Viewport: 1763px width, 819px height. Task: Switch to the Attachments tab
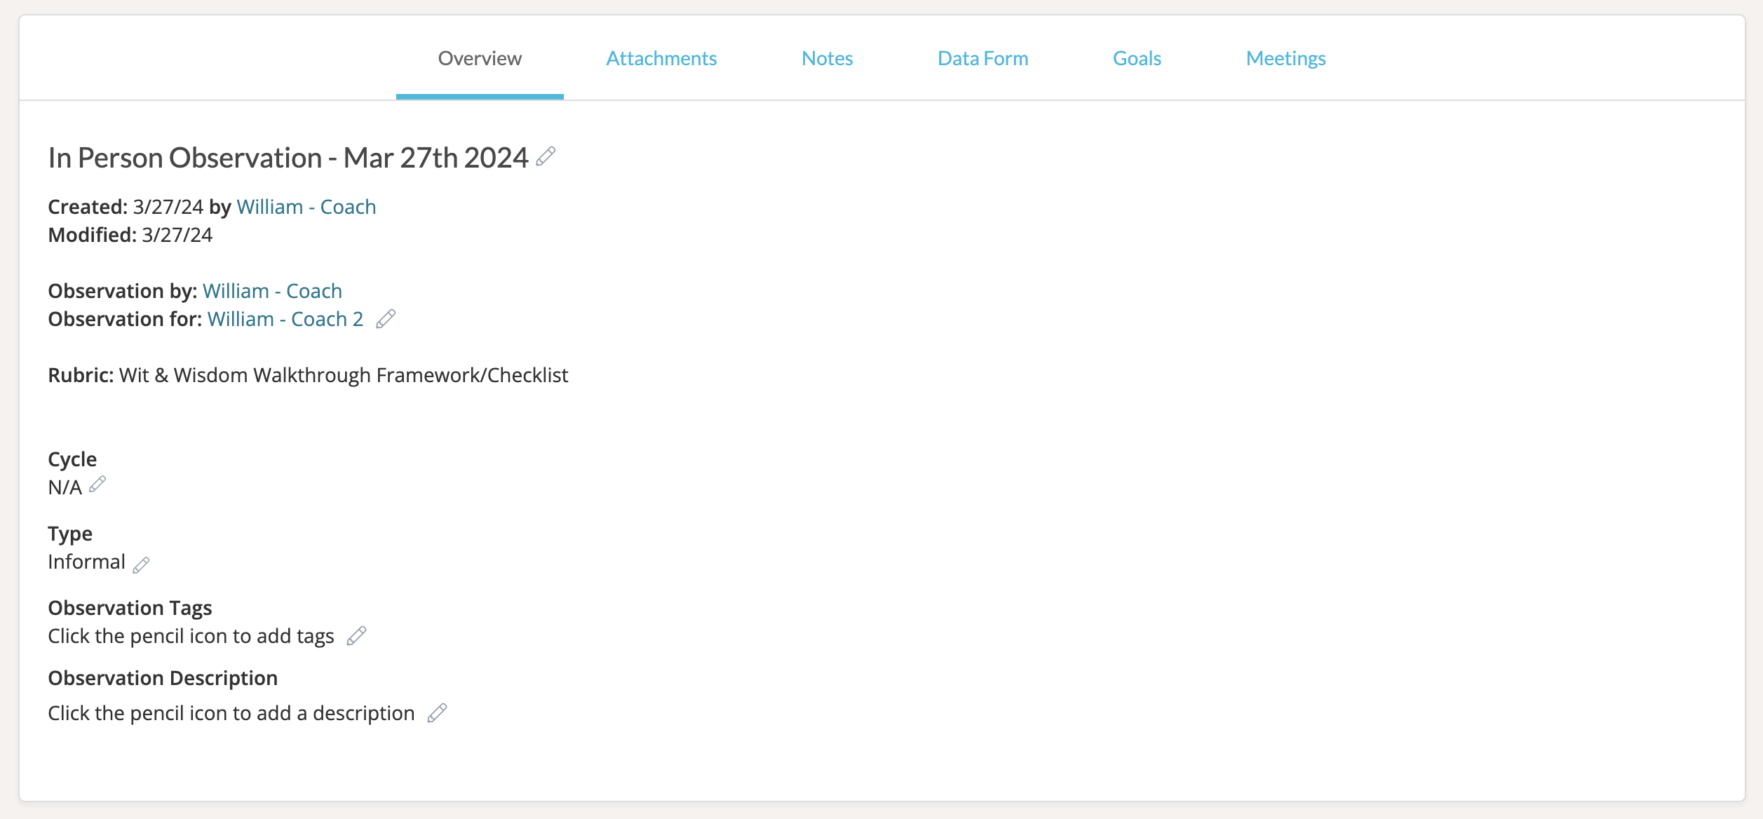661,58
